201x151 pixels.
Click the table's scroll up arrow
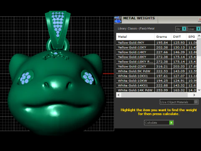click(199, 36)
